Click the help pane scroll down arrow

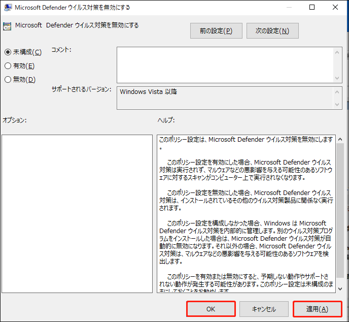340,289
